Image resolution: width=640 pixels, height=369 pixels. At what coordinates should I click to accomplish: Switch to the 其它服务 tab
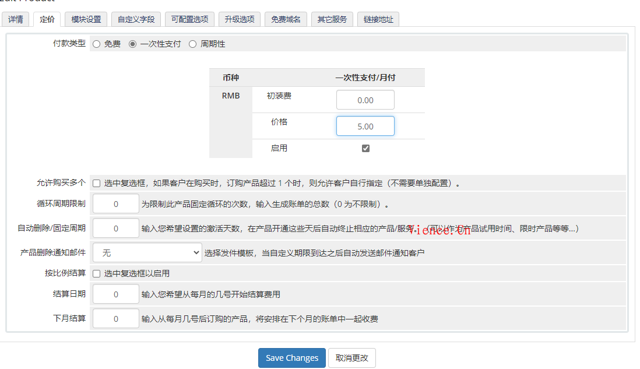332,19
